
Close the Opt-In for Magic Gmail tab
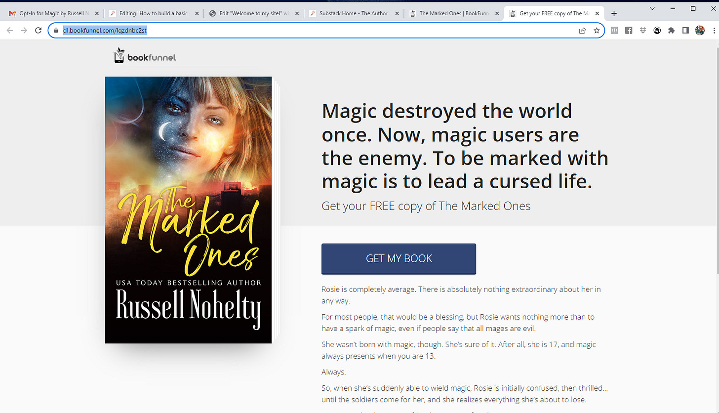pos(97,14)
